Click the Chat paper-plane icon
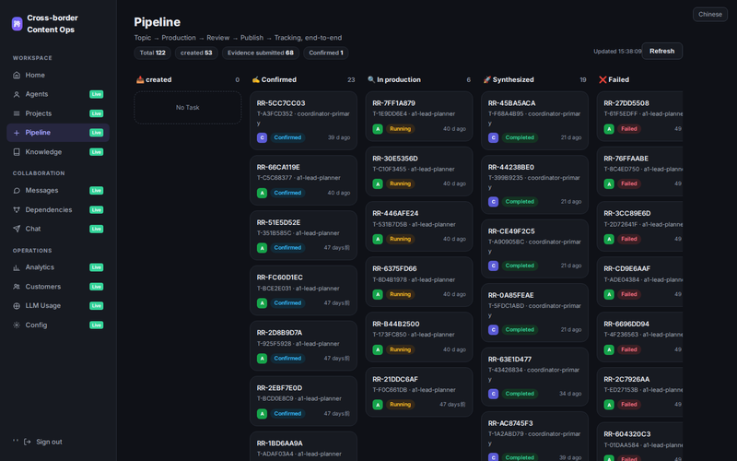737x461 pixels. (x=17, y=229)
